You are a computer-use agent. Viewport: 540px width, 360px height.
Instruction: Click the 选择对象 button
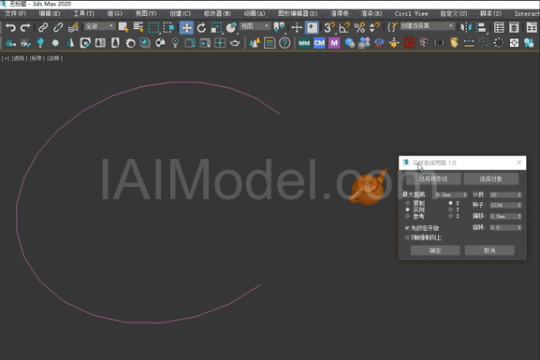[x=490, y=179]
